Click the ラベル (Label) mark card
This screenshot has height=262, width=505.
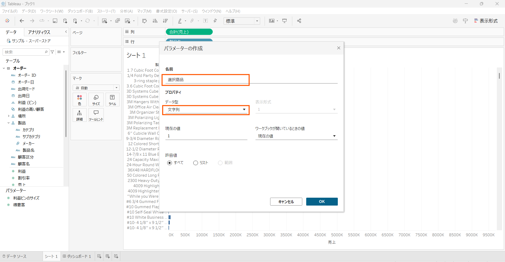point(112,99)
